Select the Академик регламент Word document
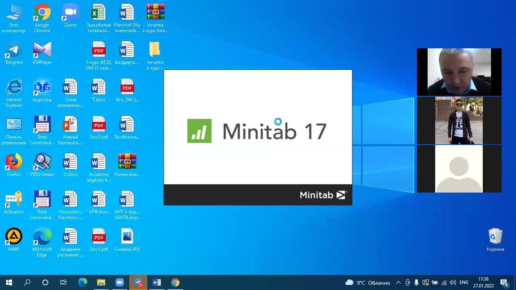 pyautogui.click(x=71, y=243)
